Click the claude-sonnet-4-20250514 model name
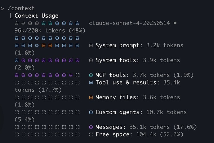This screenshot has height=143, width=214. 129,23
